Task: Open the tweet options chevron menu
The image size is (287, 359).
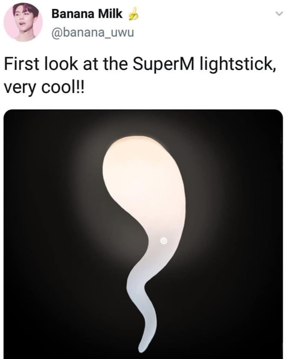Action: pyautogui.click(x=278, y=14)
